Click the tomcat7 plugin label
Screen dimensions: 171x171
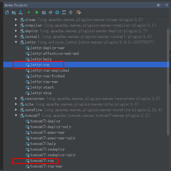pos(33,115)
